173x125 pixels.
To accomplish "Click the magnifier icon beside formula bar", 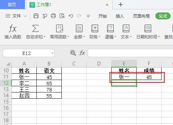I will 73,53.
